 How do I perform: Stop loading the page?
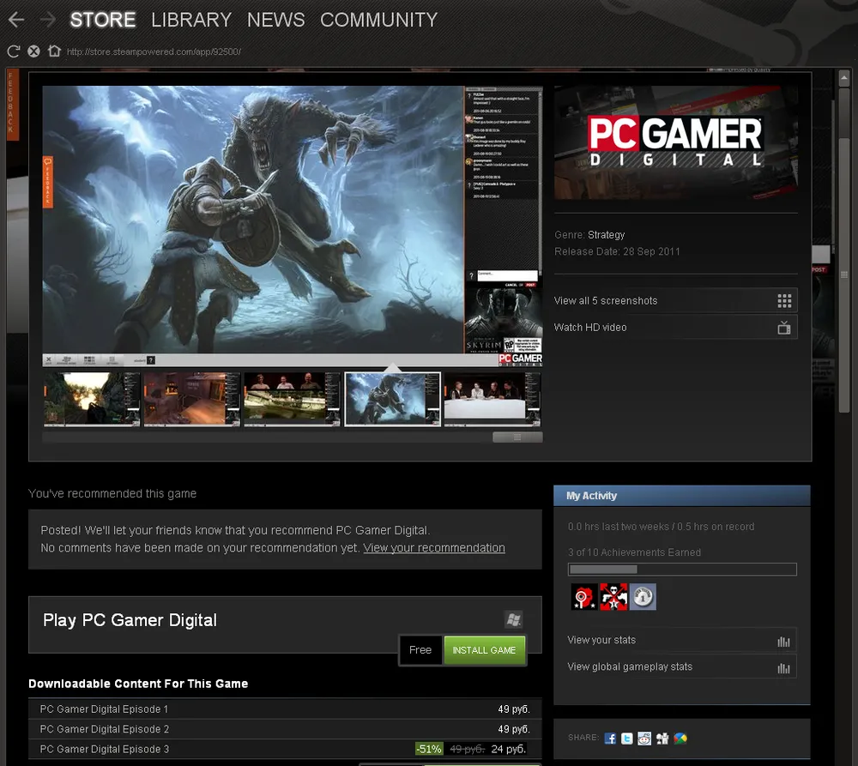[x=33, y=51]
